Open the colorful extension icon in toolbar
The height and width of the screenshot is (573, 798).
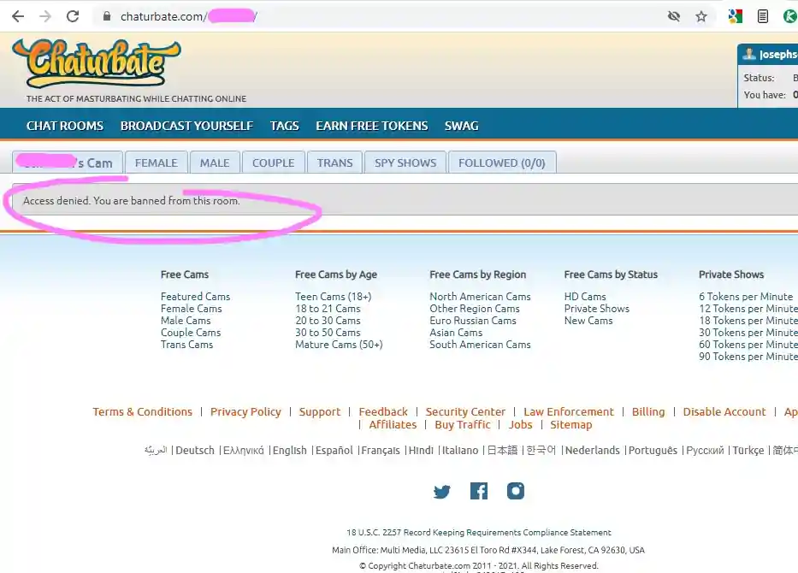coord(735,16)
